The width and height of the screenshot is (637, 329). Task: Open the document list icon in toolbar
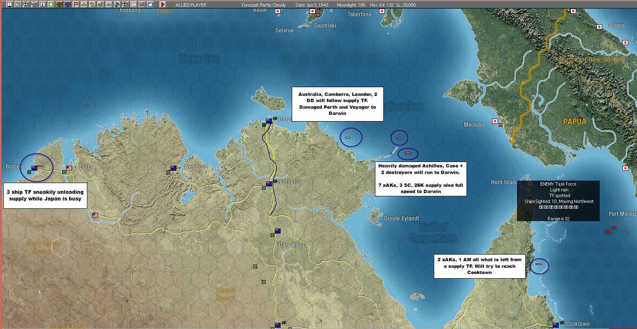[17, 5]
